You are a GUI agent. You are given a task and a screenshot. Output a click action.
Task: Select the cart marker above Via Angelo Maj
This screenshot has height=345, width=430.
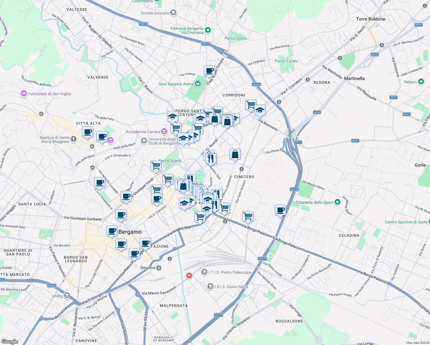(200, 217)
